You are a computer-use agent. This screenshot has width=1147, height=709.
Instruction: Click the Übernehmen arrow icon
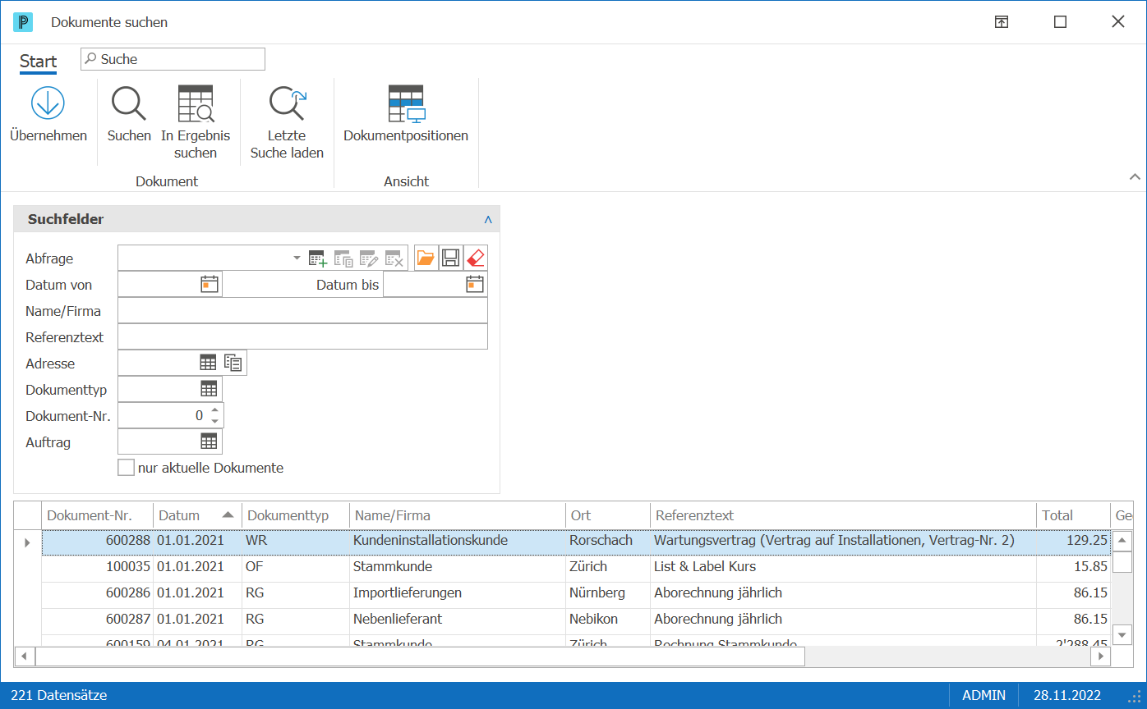click(48, 103)
